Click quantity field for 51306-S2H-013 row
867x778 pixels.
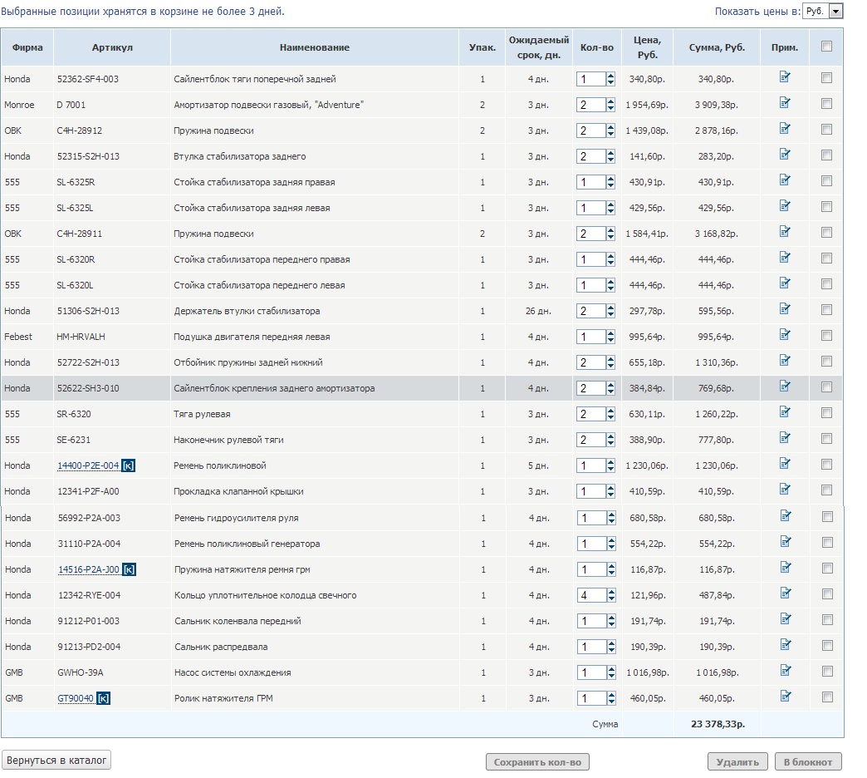pos(590,311)
